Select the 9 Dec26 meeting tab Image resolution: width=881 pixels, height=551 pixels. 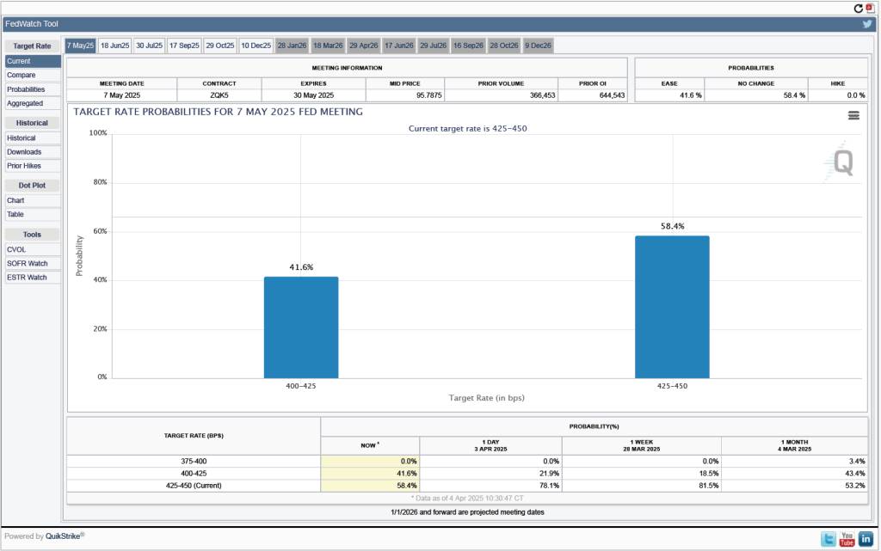click(538, 45)
